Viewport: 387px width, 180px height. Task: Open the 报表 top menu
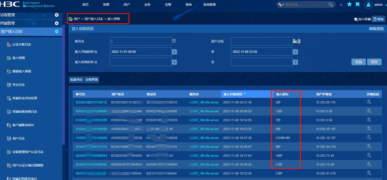[x=189, y=5]
